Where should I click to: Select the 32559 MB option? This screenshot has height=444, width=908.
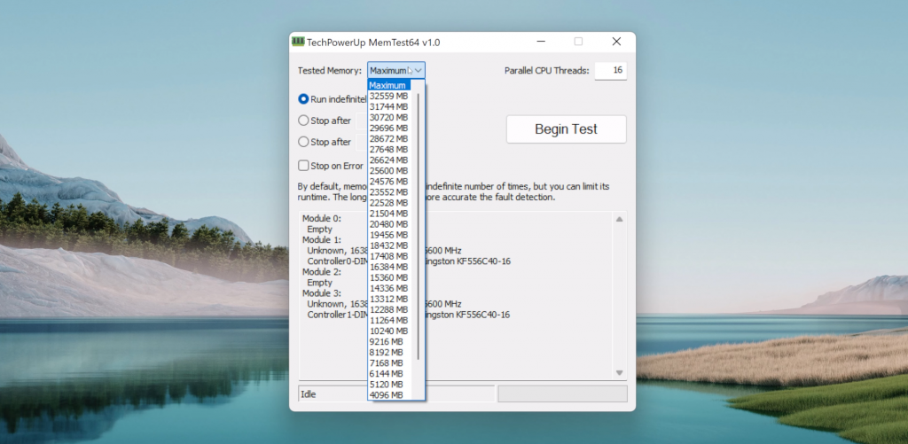click(388, 96)
